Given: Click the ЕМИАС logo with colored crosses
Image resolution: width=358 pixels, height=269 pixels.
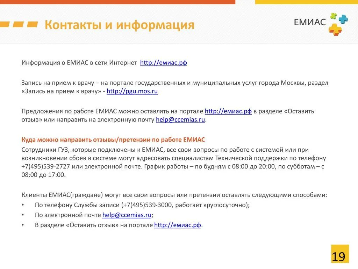Looking at the screenshot, I should 321,23.
